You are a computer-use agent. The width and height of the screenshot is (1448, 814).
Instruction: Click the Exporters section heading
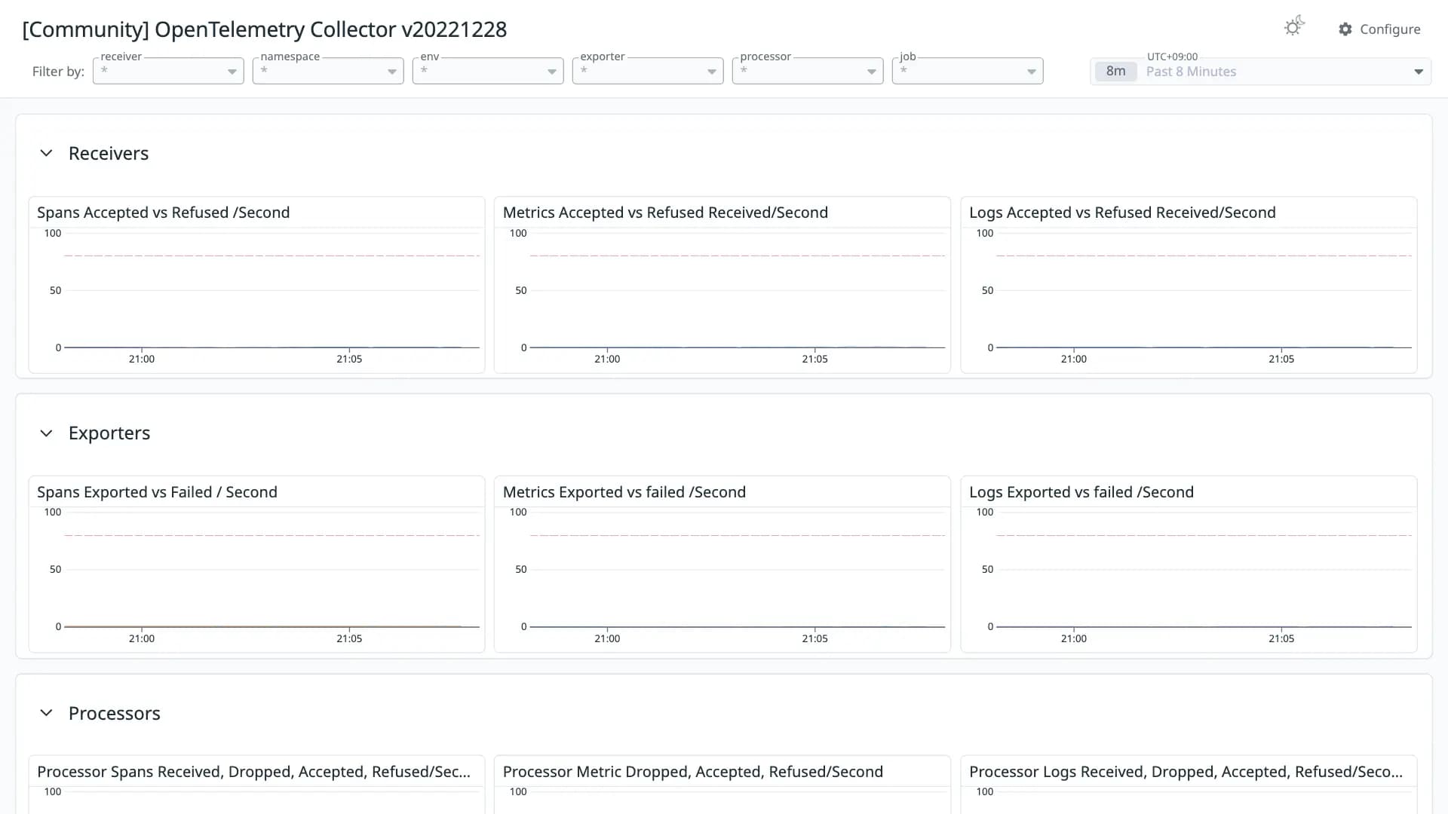click(109, 433)
